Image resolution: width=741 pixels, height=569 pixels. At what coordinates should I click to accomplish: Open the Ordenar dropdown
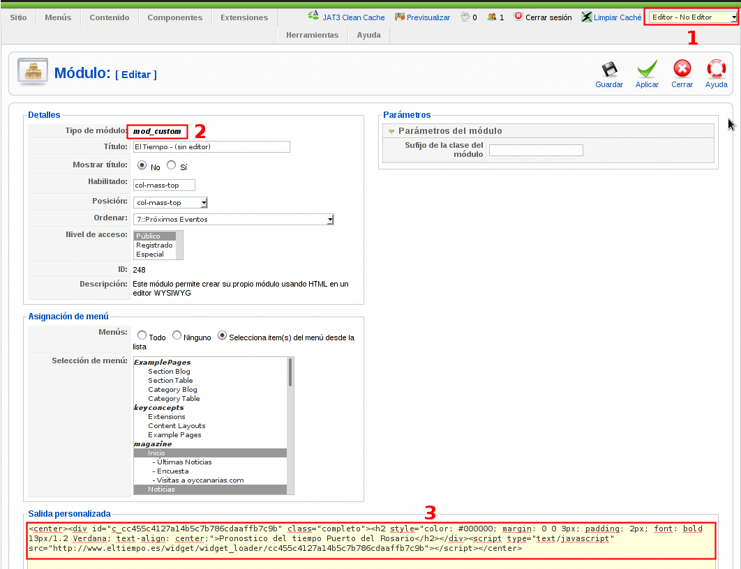(x=234, y=219)
